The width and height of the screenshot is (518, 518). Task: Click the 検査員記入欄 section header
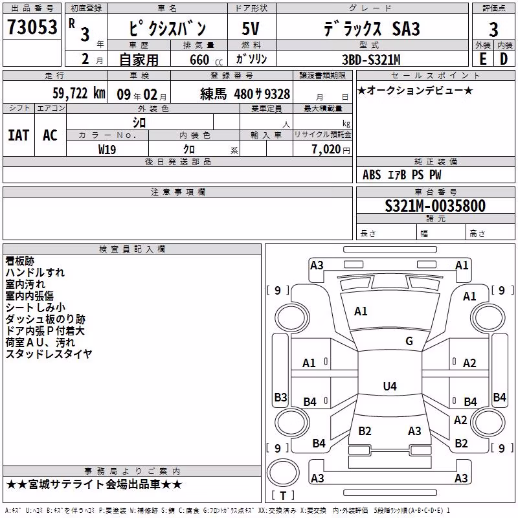(132, 249)
